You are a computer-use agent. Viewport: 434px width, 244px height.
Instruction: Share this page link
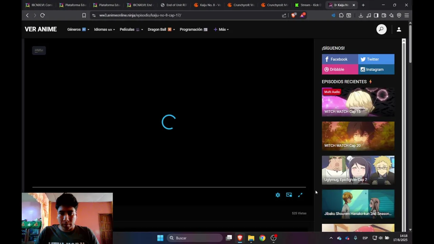[x=284, y=15]
